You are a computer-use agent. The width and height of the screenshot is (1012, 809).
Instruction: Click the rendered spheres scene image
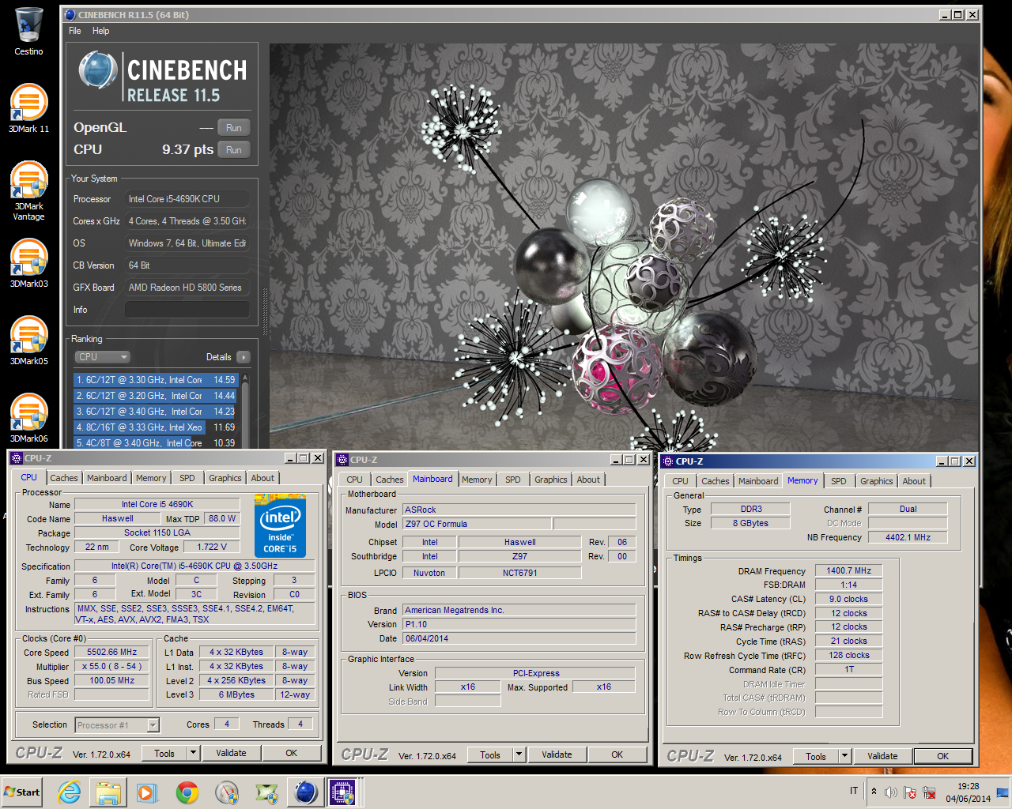click(625, 246)
